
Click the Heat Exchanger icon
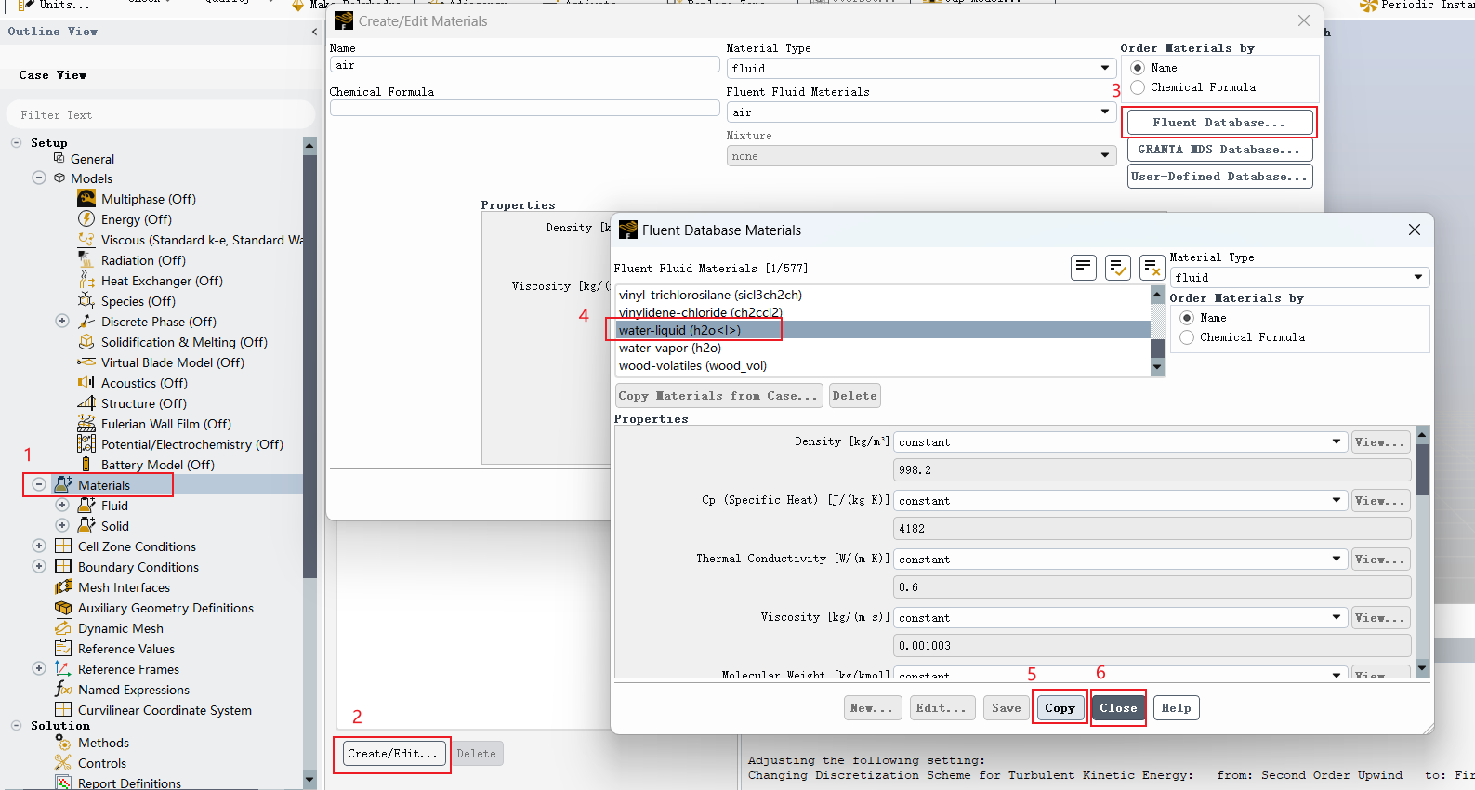point(86,280)
